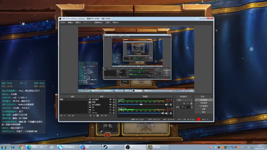Toggle visibility of the wow source
267x150 pixels.
pyautogui.click(x=110, y=110)
